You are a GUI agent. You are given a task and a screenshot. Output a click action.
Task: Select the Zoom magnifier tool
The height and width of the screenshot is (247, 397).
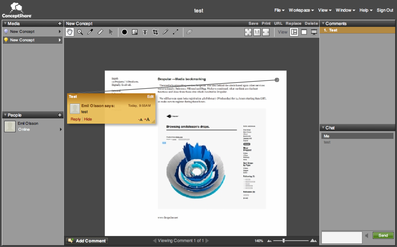pyautogui.click(x=80, y=32)
